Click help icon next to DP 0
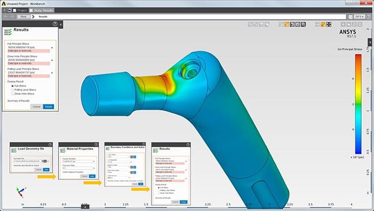The image size is (374, 211). tap(368, 17)
